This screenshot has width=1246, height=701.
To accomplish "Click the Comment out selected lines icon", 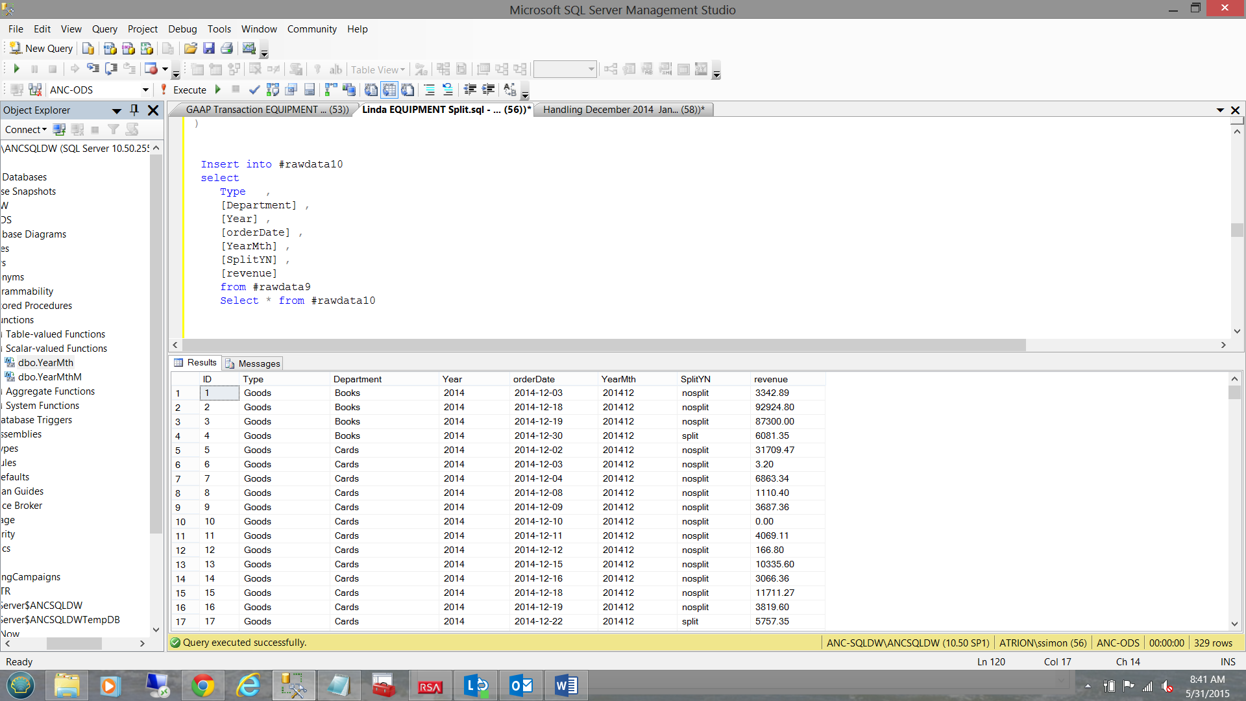I will [430, 90].
